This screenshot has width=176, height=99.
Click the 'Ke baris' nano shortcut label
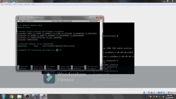click(91, 68)
